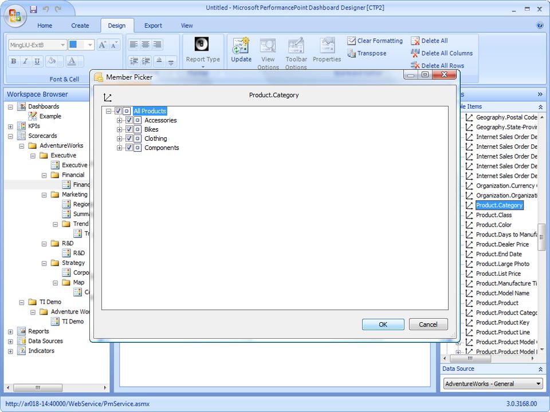550x412 pixels.
Task: Expand the Indicators tree node
Action: (x=10, y=351)
